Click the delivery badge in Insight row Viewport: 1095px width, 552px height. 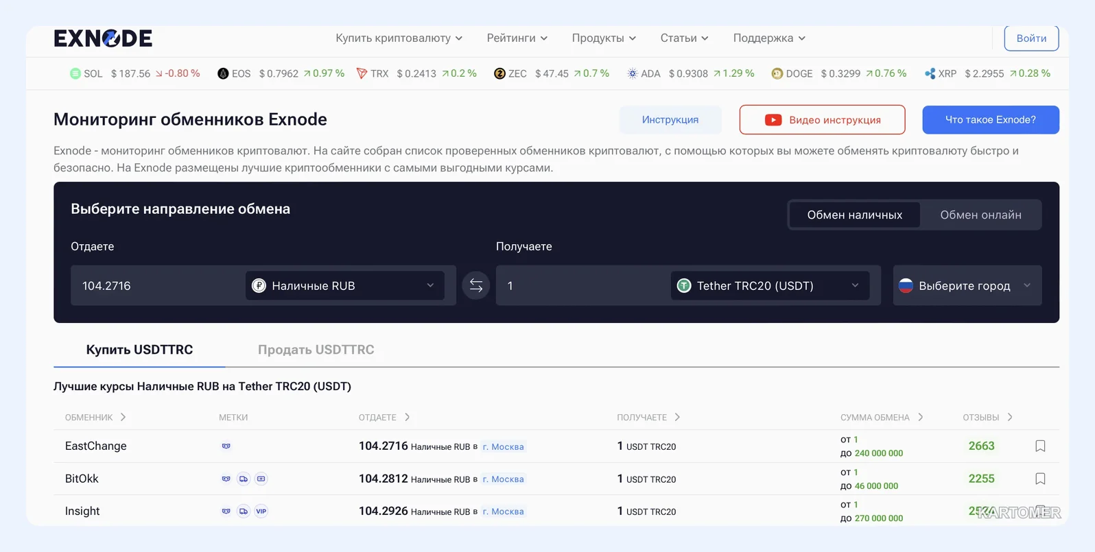pyautogui.click(x=244, y=512)
